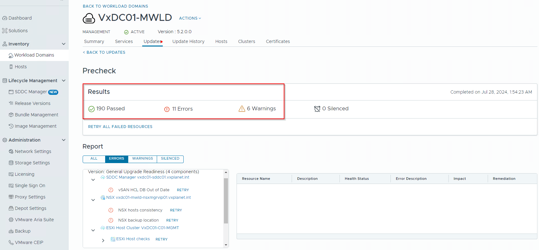Click the NSX hosts consistency error icon
The image size is (539, 250).
[111, 210]
